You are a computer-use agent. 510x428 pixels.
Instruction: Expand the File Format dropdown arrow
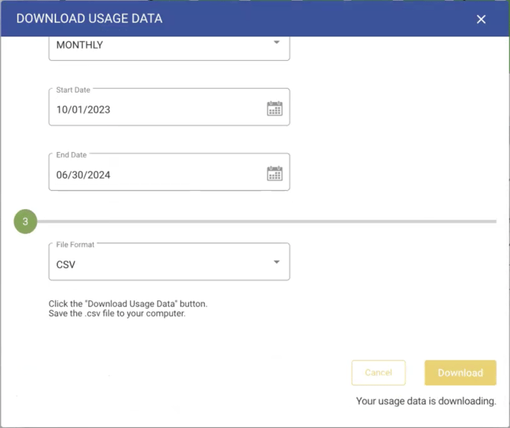coord(276,263)
